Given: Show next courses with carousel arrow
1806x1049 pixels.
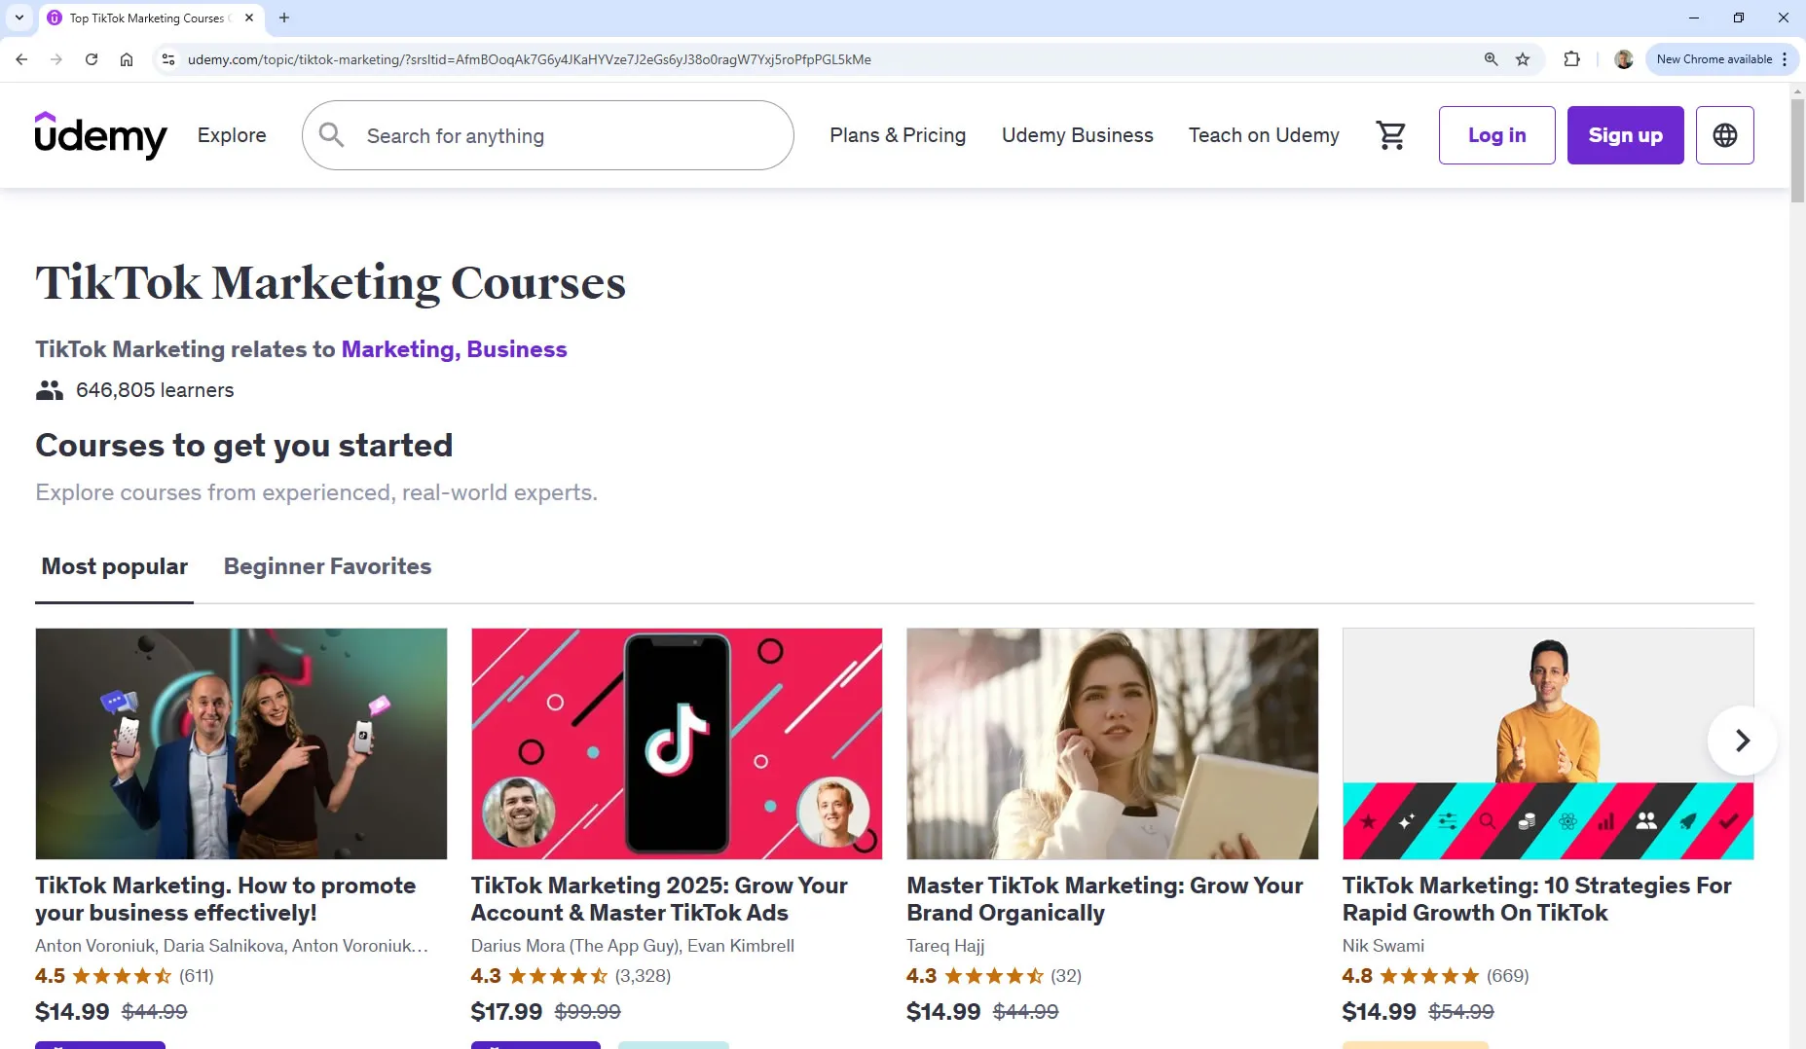Looking at the screenshot, I should (x=1742, y=741).
